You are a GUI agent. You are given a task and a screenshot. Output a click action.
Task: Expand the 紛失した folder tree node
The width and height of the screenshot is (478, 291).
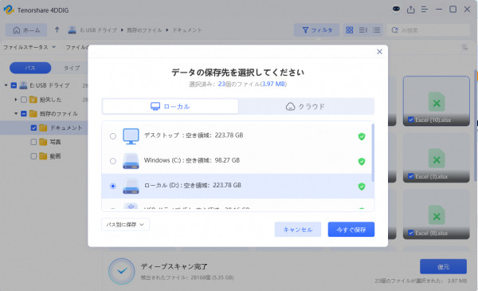16,100
